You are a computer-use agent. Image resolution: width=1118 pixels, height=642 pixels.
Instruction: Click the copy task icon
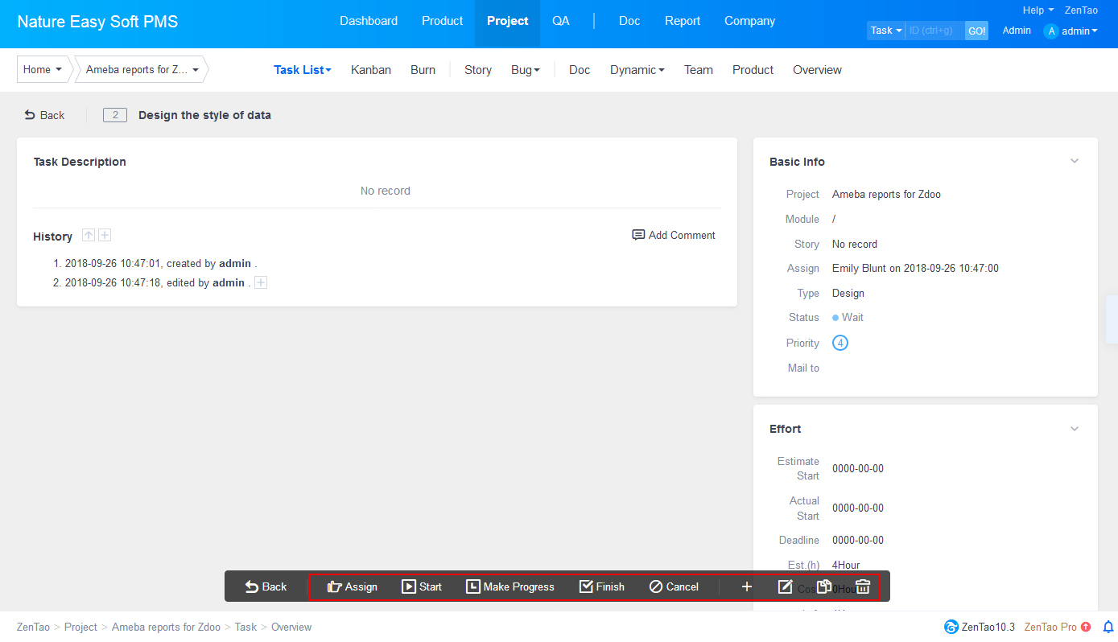824,586
